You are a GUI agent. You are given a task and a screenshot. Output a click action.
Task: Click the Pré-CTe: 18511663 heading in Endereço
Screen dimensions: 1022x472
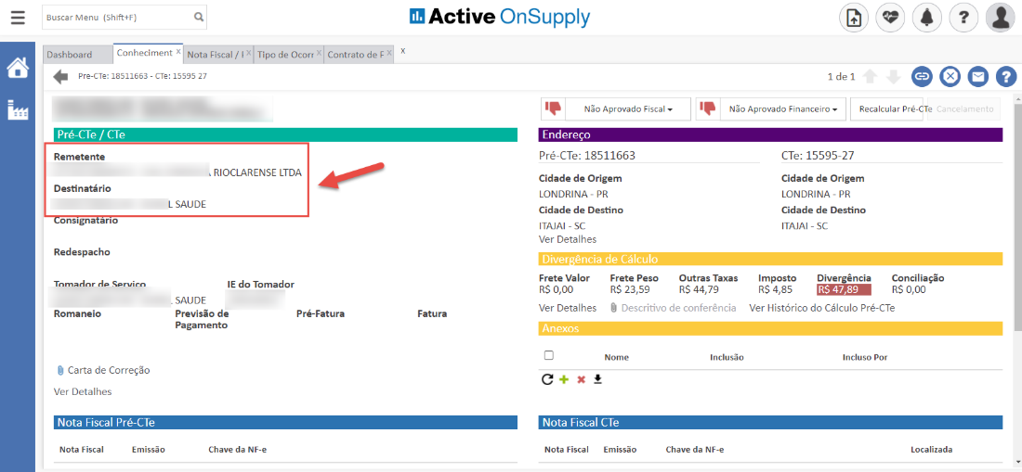[x=587, y=156]
